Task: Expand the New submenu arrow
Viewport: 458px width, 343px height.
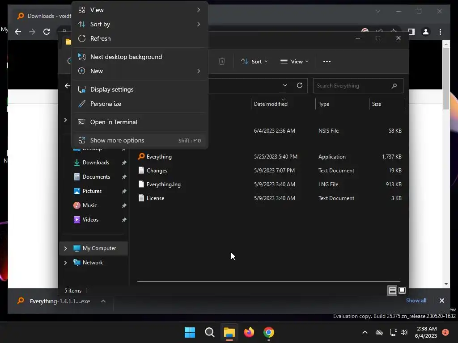Action: click(199, 71)
